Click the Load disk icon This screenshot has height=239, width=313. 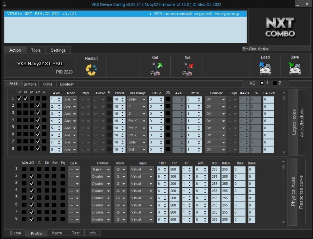point(265,69)
